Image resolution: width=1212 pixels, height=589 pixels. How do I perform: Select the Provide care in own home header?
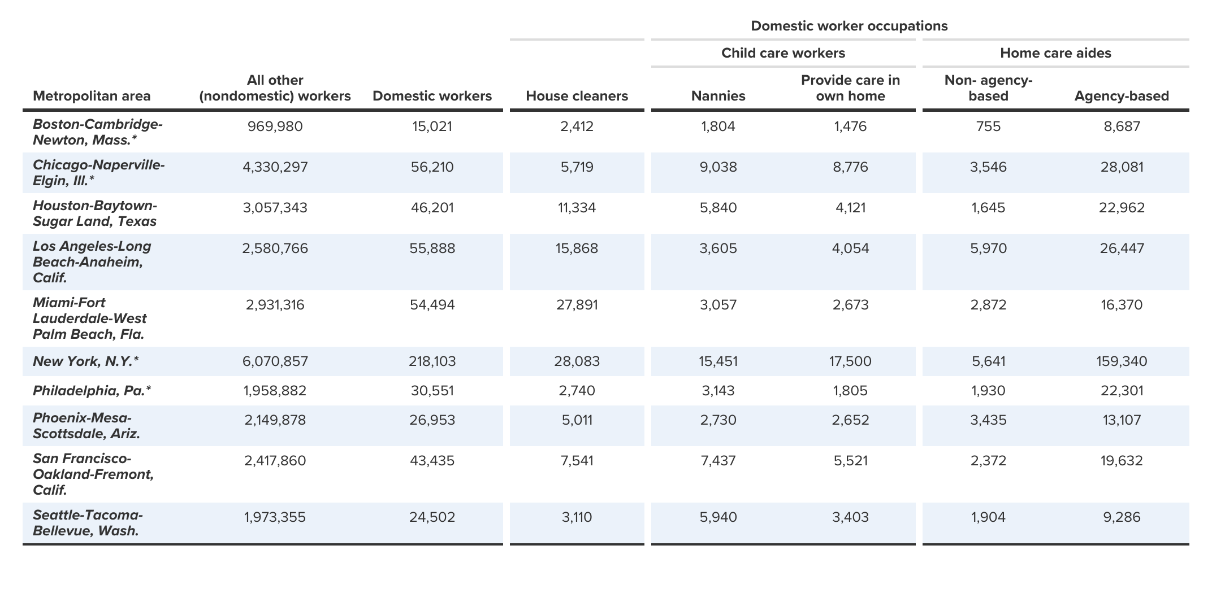850,88
